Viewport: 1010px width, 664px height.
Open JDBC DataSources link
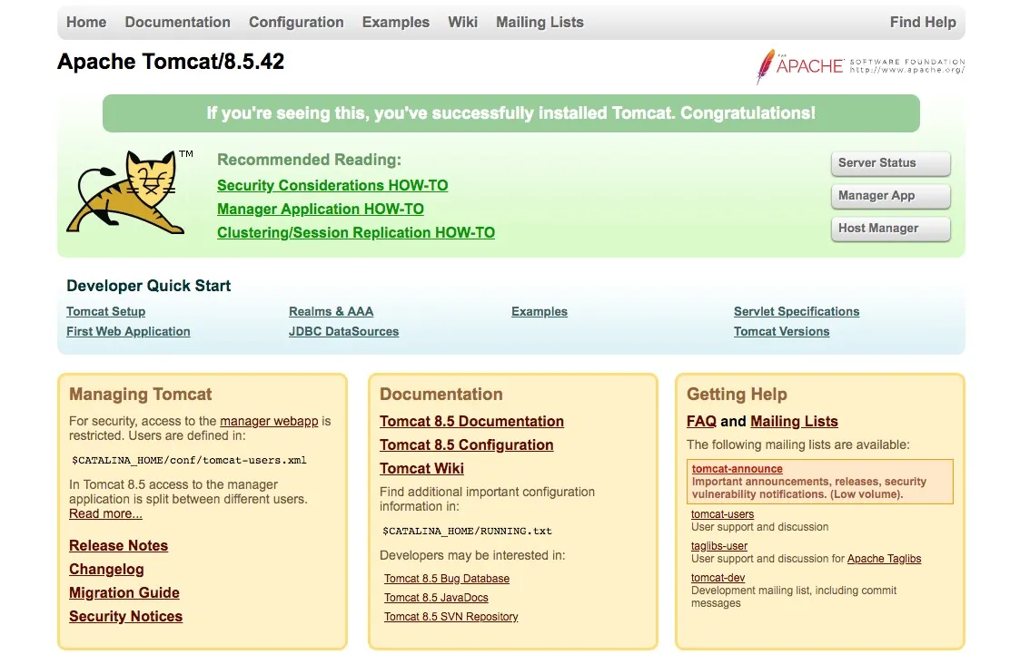coord(344,331)
